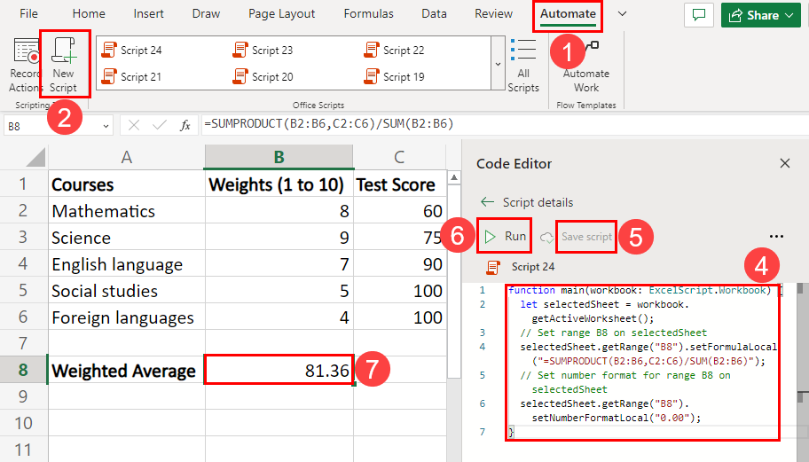Open Insert Function fx dialog
Screen dimensions: 809x462
pos(185,125)
